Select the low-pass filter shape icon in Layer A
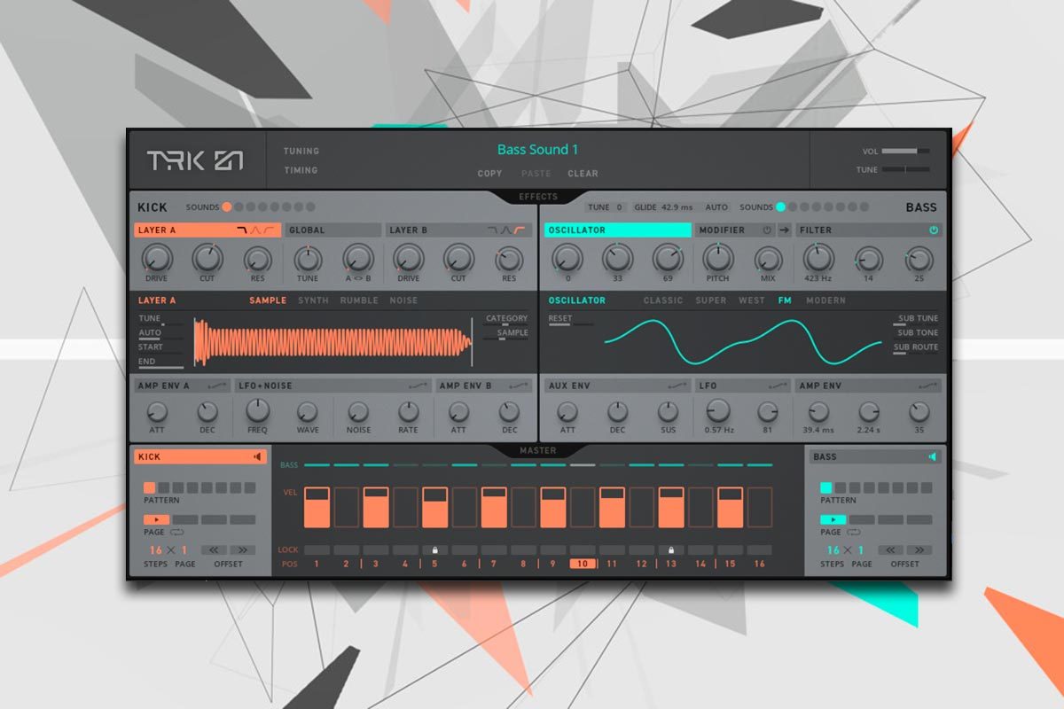 point(242,230)
